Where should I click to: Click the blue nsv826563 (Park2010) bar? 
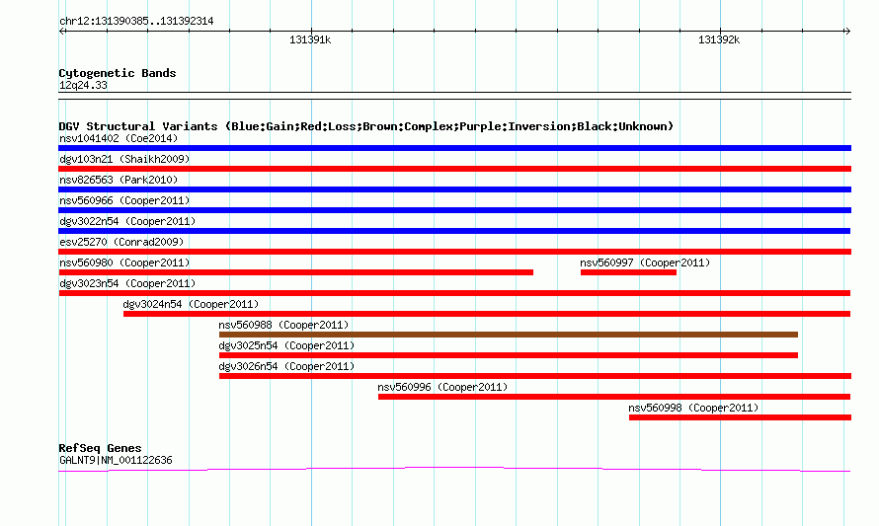[x=454, y=189]
